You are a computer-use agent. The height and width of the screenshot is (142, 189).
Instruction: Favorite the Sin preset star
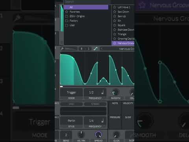pos(115,21)
